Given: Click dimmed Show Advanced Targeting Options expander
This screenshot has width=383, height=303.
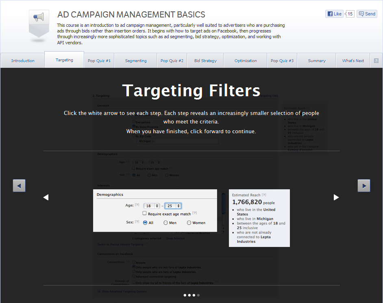Looking at the screenshot, I should click(x=122, y=291).
